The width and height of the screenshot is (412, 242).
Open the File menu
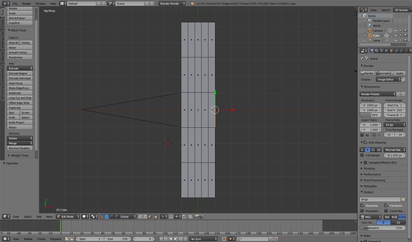click(x=15, y=3)
